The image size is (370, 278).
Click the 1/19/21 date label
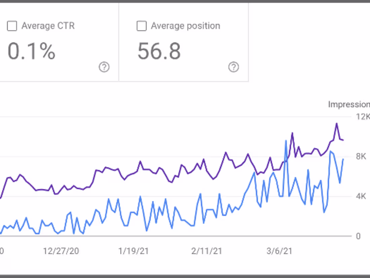pyautogui.click(x=134, y=251)
